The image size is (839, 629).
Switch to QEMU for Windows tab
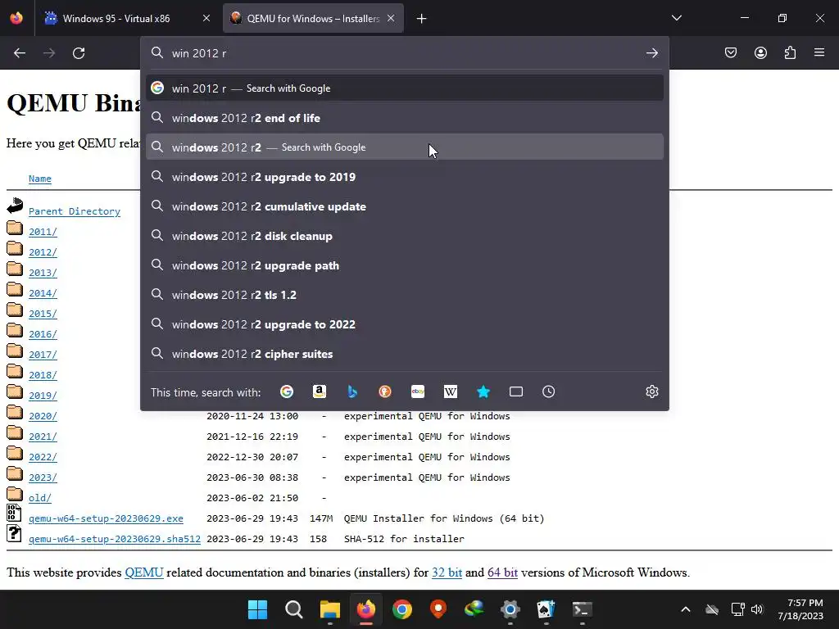point(313,19)
